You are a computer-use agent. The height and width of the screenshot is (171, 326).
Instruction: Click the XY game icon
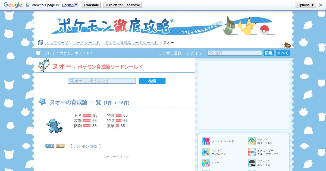(206, 163)
